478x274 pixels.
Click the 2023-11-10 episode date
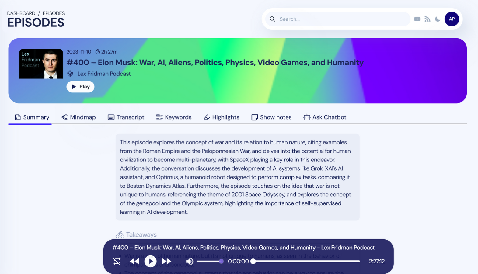79,52
